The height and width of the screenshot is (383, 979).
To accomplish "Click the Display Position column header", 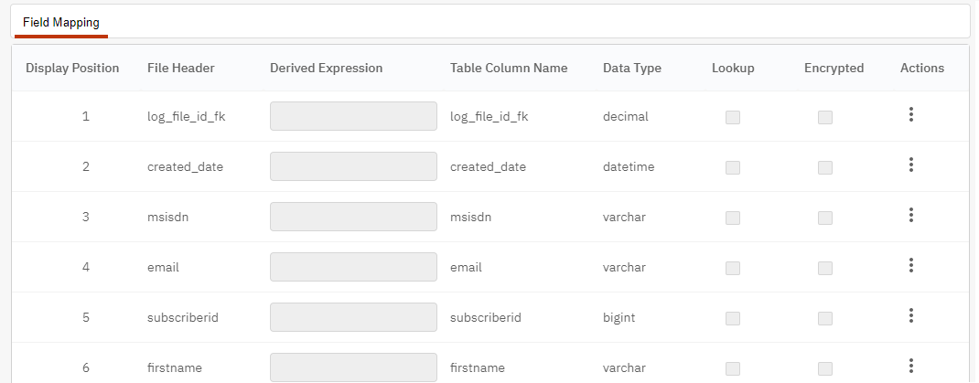I will tap(72, 68).
